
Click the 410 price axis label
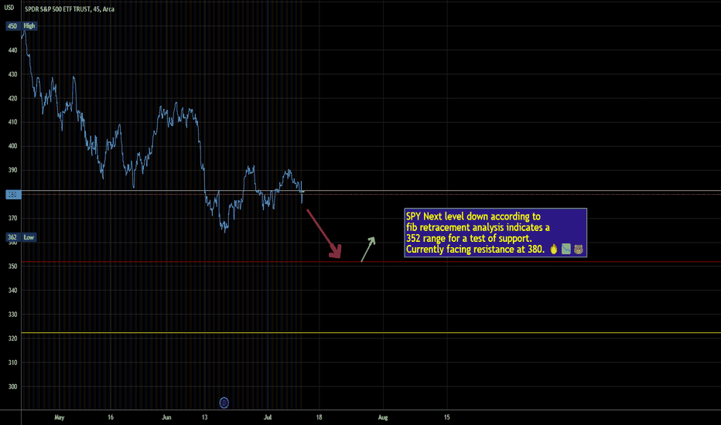(12, 122)
